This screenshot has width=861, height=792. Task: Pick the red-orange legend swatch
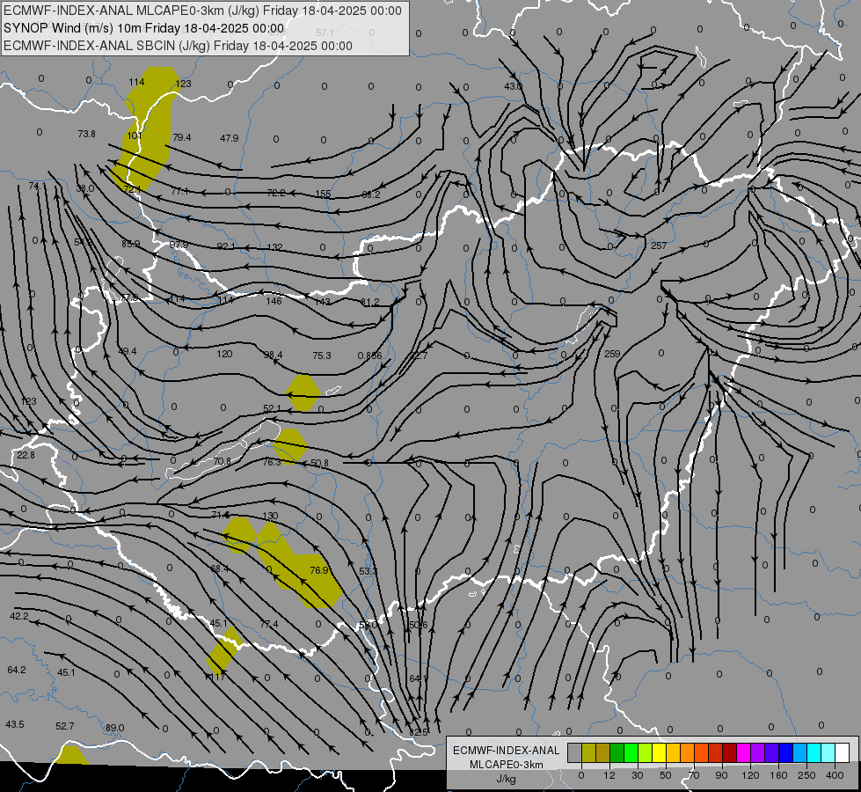pos(701,753)
